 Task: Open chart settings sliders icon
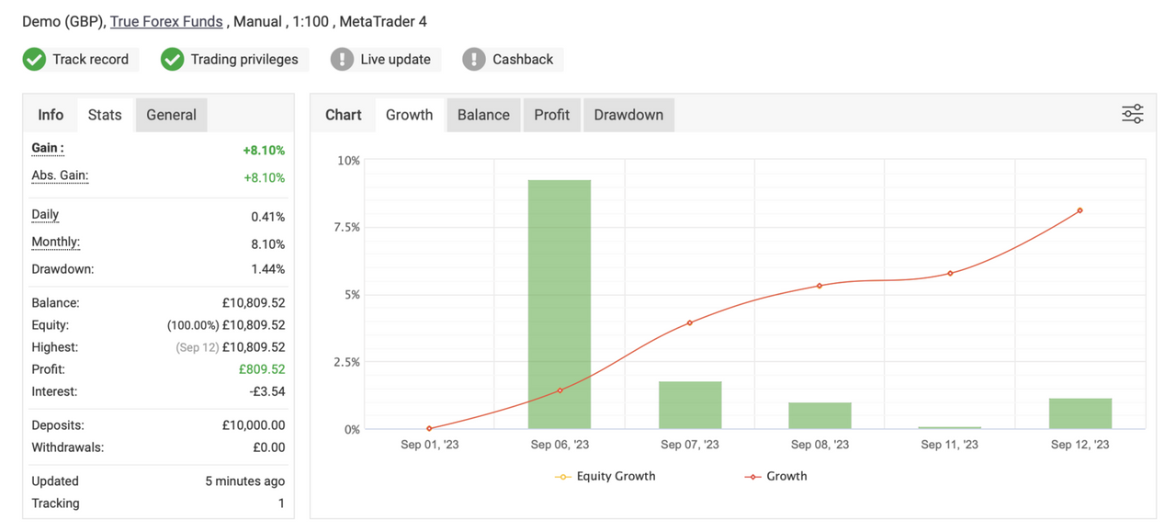click(1132, 114)
